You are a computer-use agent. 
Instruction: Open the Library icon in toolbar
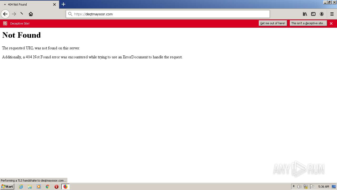point(305,14)
